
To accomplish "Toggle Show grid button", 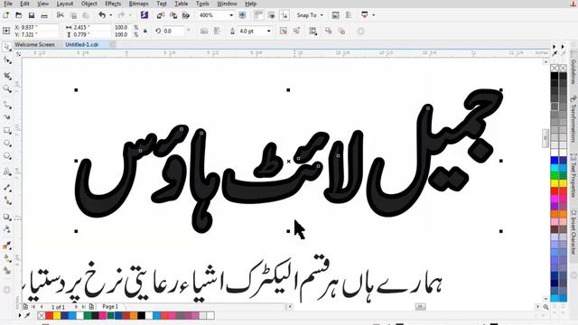I will point(272,15).
